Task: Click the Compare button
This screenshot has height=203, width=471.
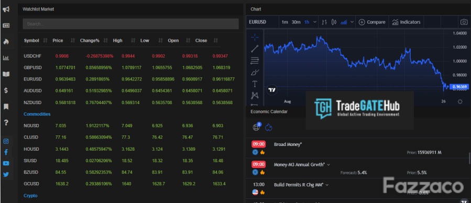Action: click(x=372, y=22)
